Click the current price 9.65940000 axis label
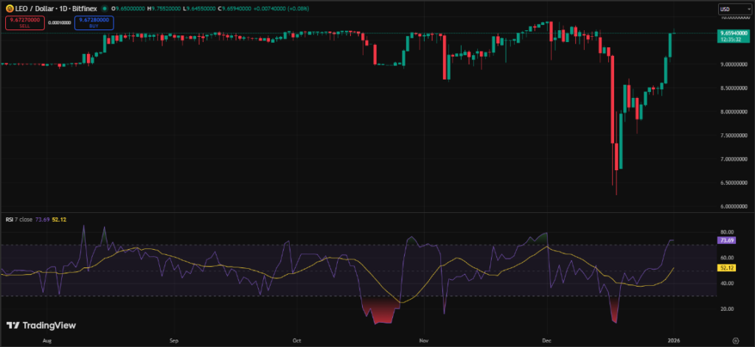Image resolution: width=755 pixels, height=347 pixels. pos(731,33)
